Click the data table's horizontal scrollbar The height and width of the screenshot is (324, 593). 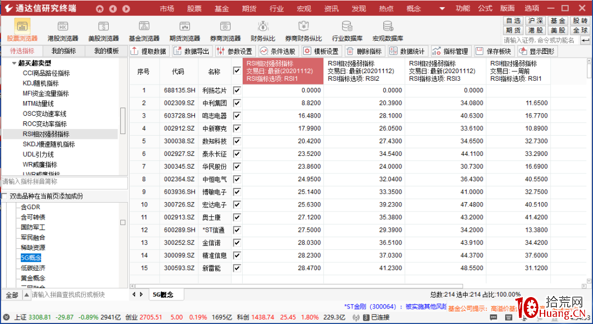299,286
